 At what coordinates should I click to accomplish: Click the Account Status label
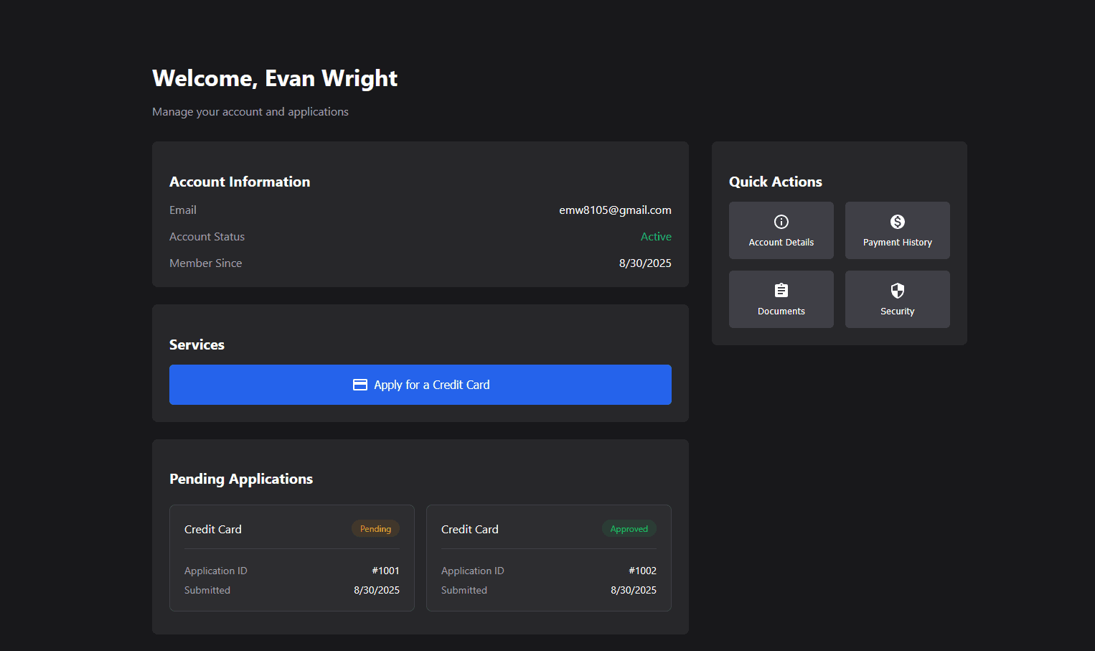[207, 237]
